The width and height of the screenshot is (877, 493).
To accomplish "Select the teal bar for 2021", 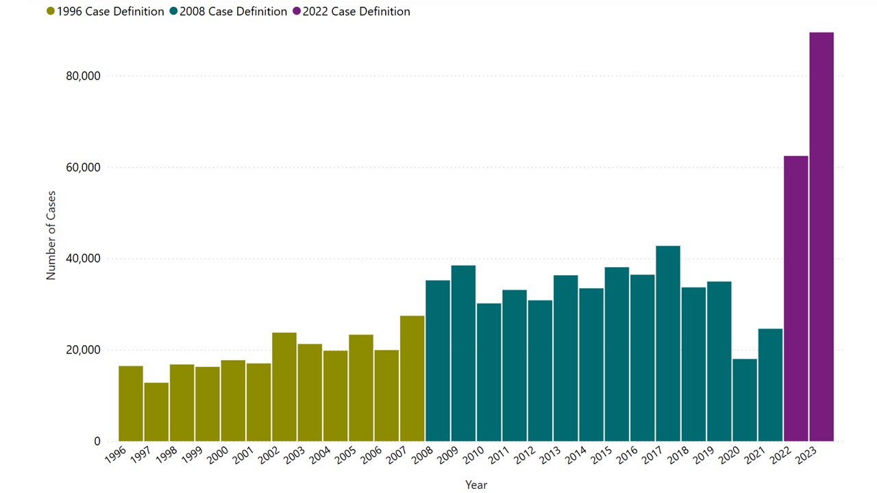I will coord(770,385).
